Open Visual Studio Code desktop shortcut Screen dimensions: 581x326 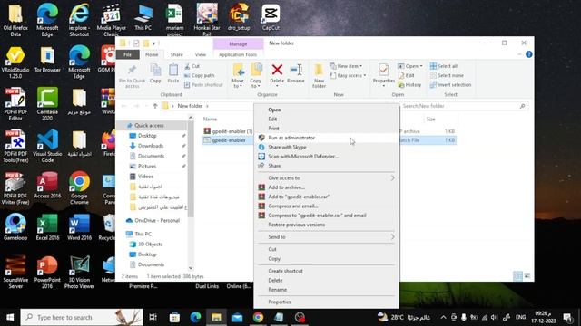pyautogui.click(x=47, y=146)
